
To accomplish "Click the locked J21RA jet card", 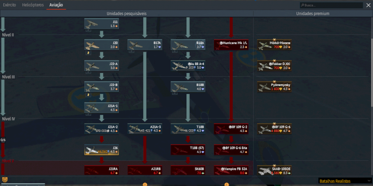I will [x=102, y=170].
